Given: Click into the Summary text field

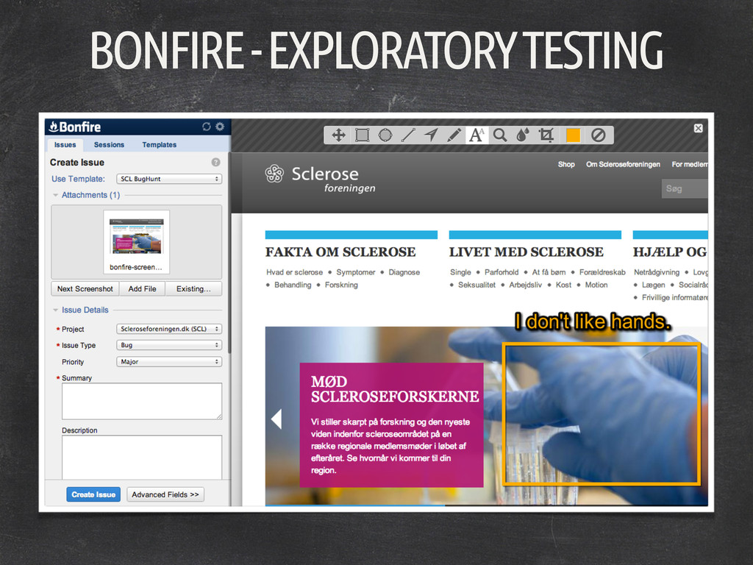Looking at the screenshot, I should pyautogui.click(x=141, y=401).
